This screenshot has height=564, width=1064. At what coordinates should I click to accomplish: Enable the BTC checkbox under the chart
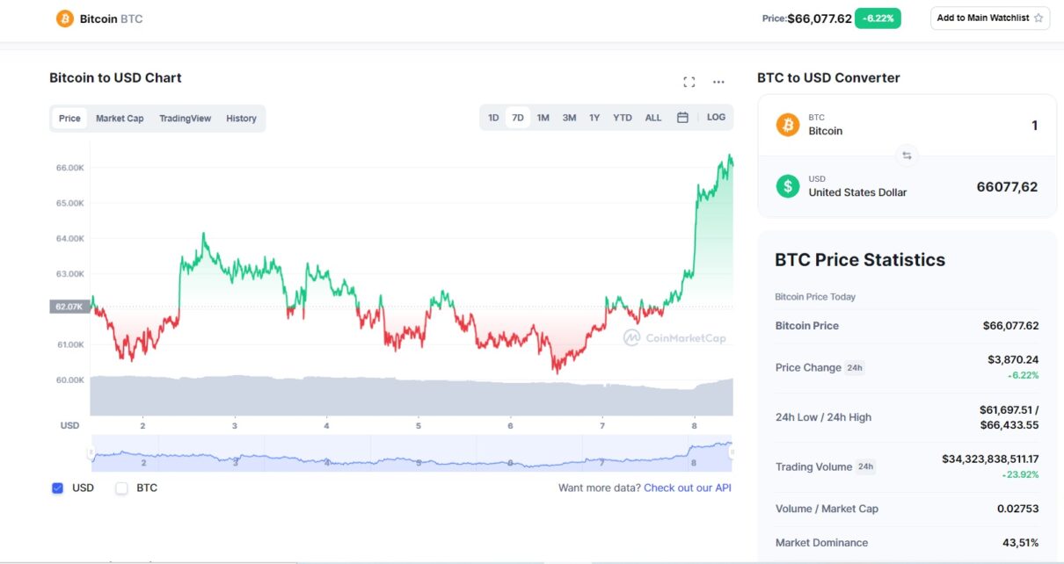[122, 488]
